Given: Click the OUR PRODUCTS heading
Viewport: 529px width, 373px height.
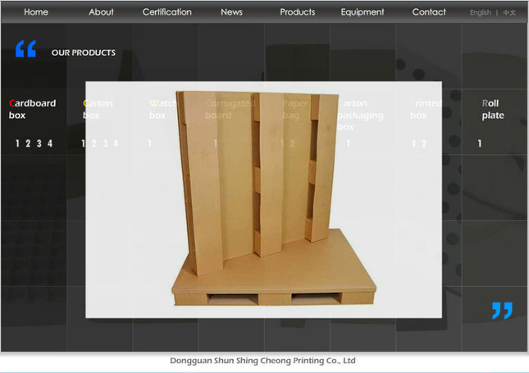Looking at the screenshot, I should pyautogui.click(x=83, y=52).
